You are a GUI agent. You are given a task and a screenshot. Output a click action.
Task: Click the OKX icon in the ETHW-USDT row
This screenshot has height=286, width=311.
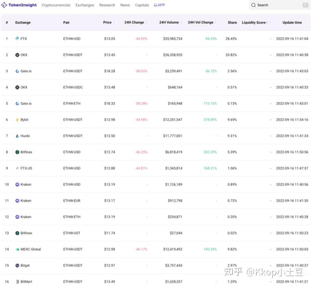(x=17, y=55)
